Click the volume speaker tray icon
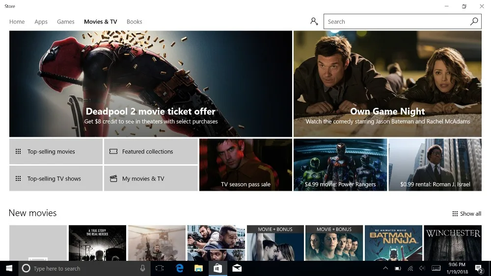491x276 pixels. click(x=422, y=268)
